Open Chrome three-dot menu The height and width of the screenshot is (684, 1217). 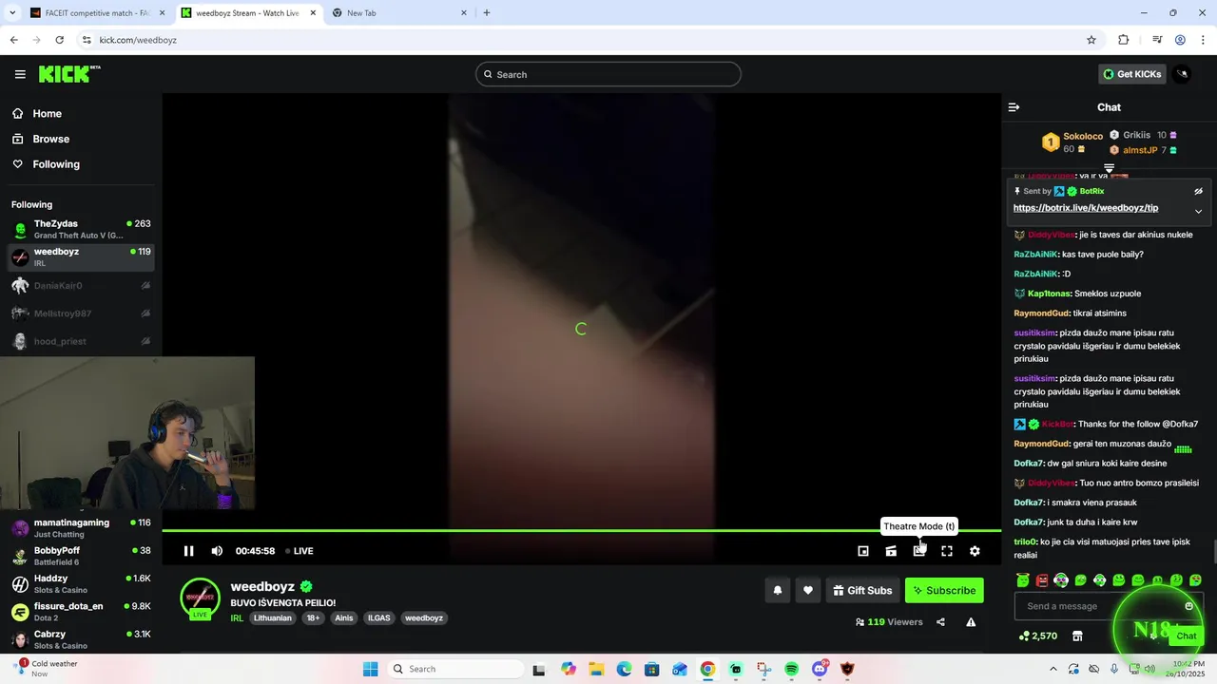tap(1204, 40)
